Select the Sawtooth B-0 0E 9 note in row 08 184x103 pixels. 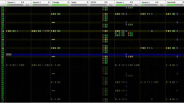pos(172,82)
